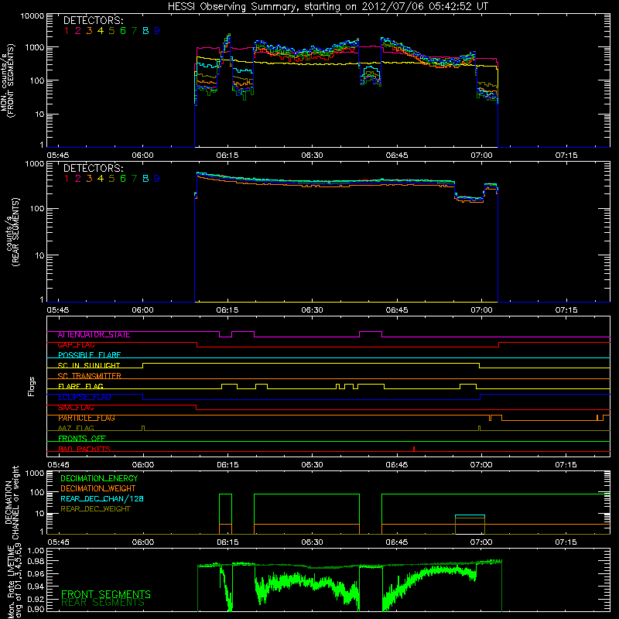Select the ATTENUATOR_STATE flag label
619x619 pixels.
[94, 335]
